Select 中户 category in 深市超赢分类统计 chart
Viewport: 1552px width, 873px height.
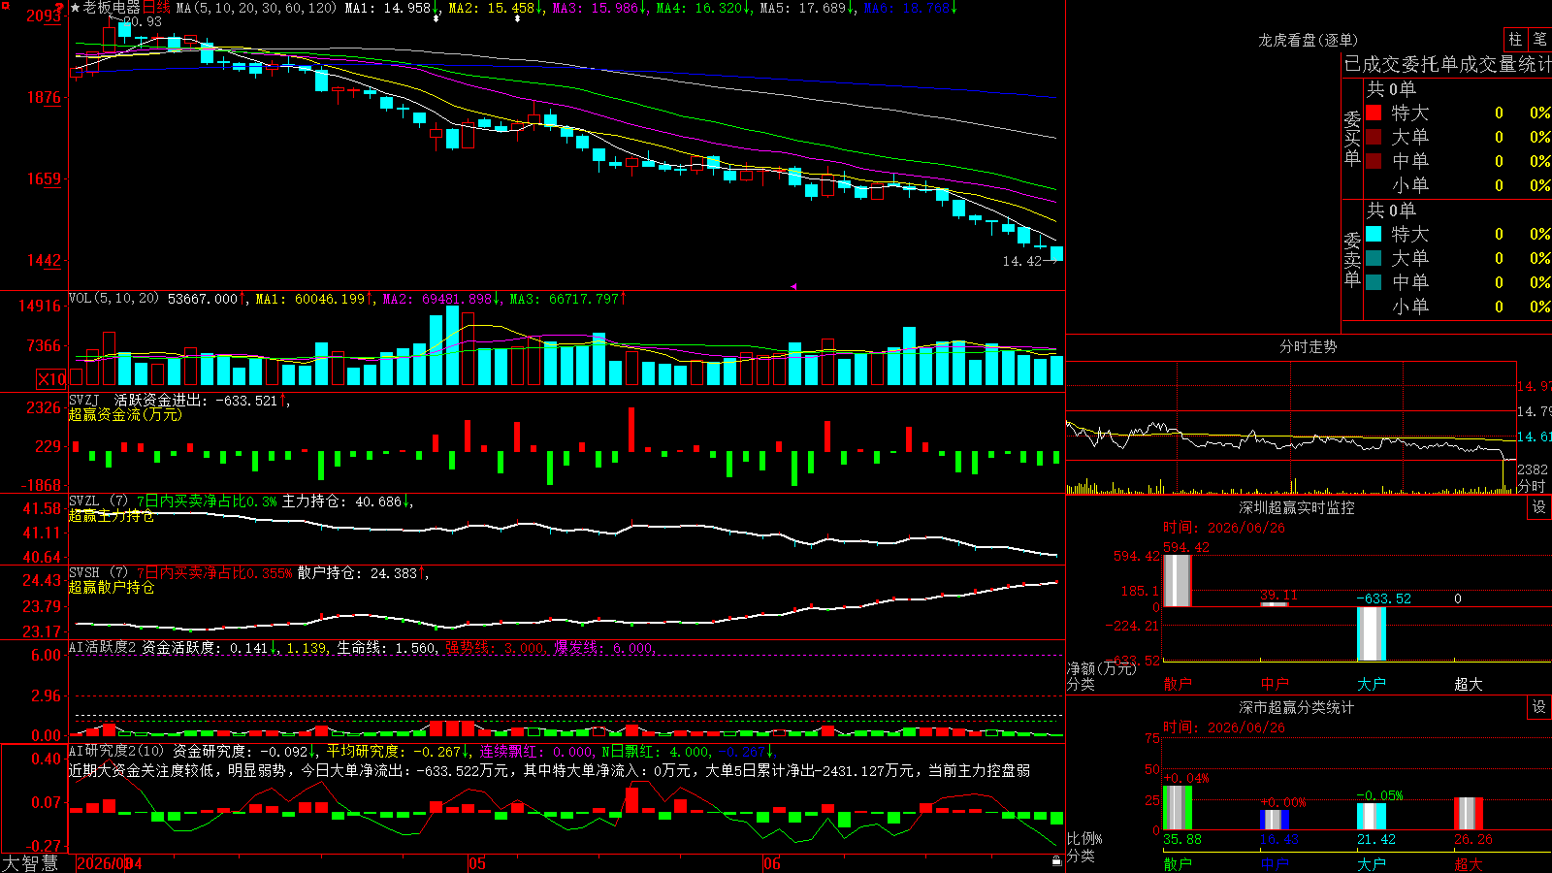pyautogui.click(x=1275, y=864)
